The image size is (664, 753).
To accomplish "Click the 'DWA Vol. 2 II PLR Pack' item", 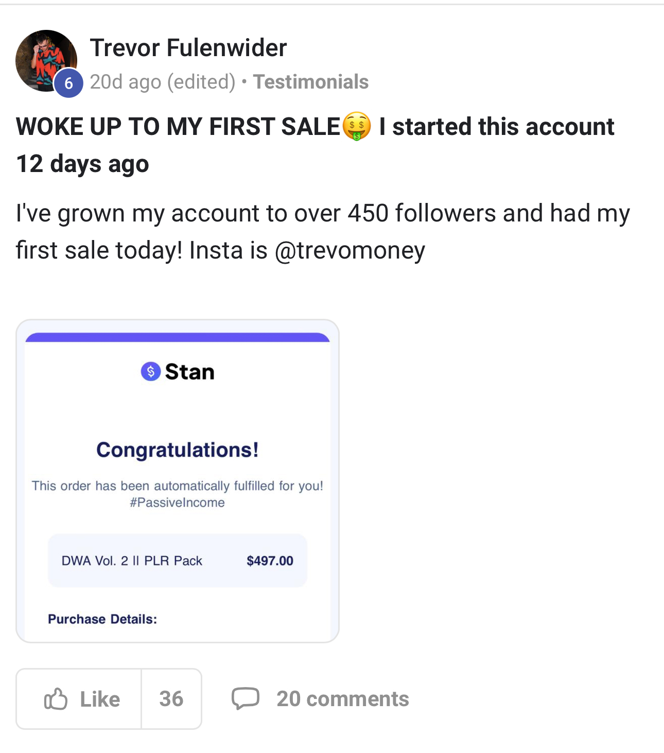I will tap(132, 561).
